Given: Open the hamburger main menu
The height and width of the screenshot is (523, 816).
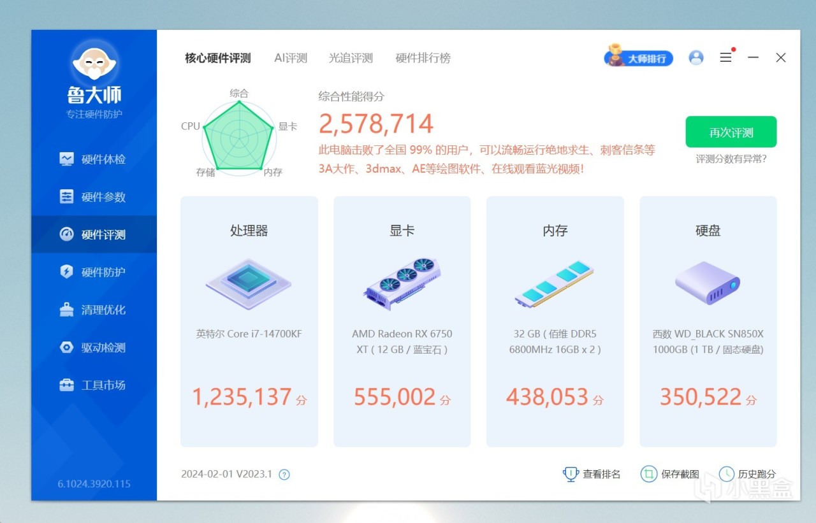Looking at the screenshot, I should (x=725, y=57).
